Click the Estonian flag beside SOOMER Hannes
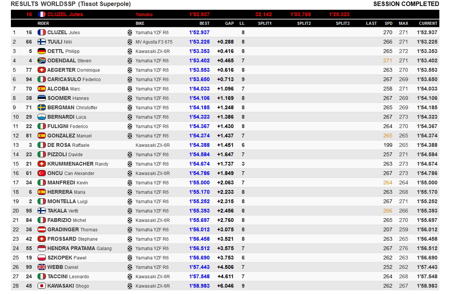Screen dimensions: 451x294 (42, 98)
